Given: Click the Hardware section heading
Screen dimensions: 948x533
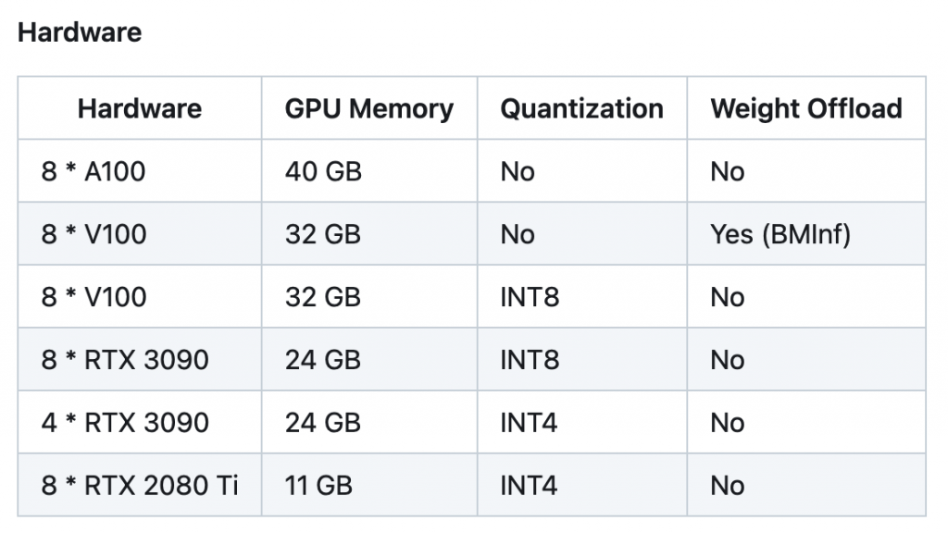Looking at the screenshot, I should click(80, 32).
